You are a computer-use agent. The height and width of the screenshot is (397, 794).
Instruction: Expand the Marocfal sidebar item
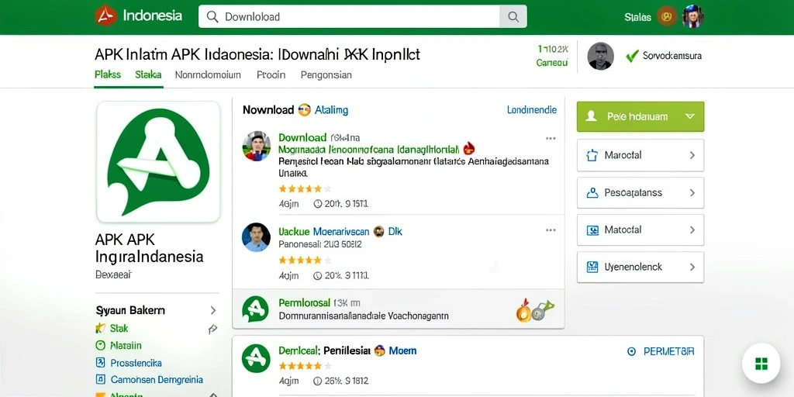(x=640, y=155)
